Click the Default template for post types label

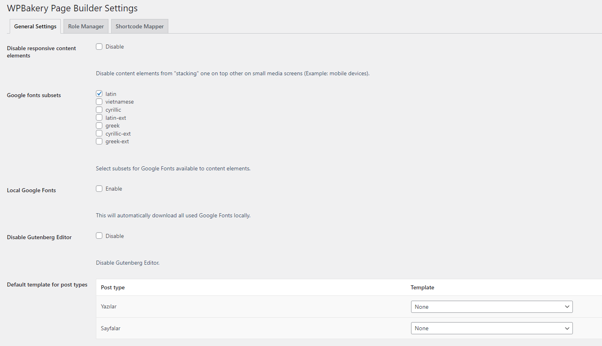click(47, 284)
